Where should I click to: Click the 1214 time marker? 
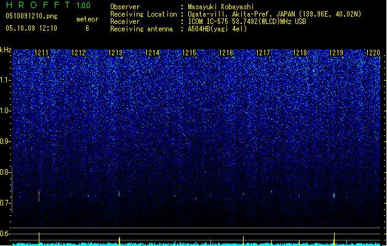(x=153, y=53)
